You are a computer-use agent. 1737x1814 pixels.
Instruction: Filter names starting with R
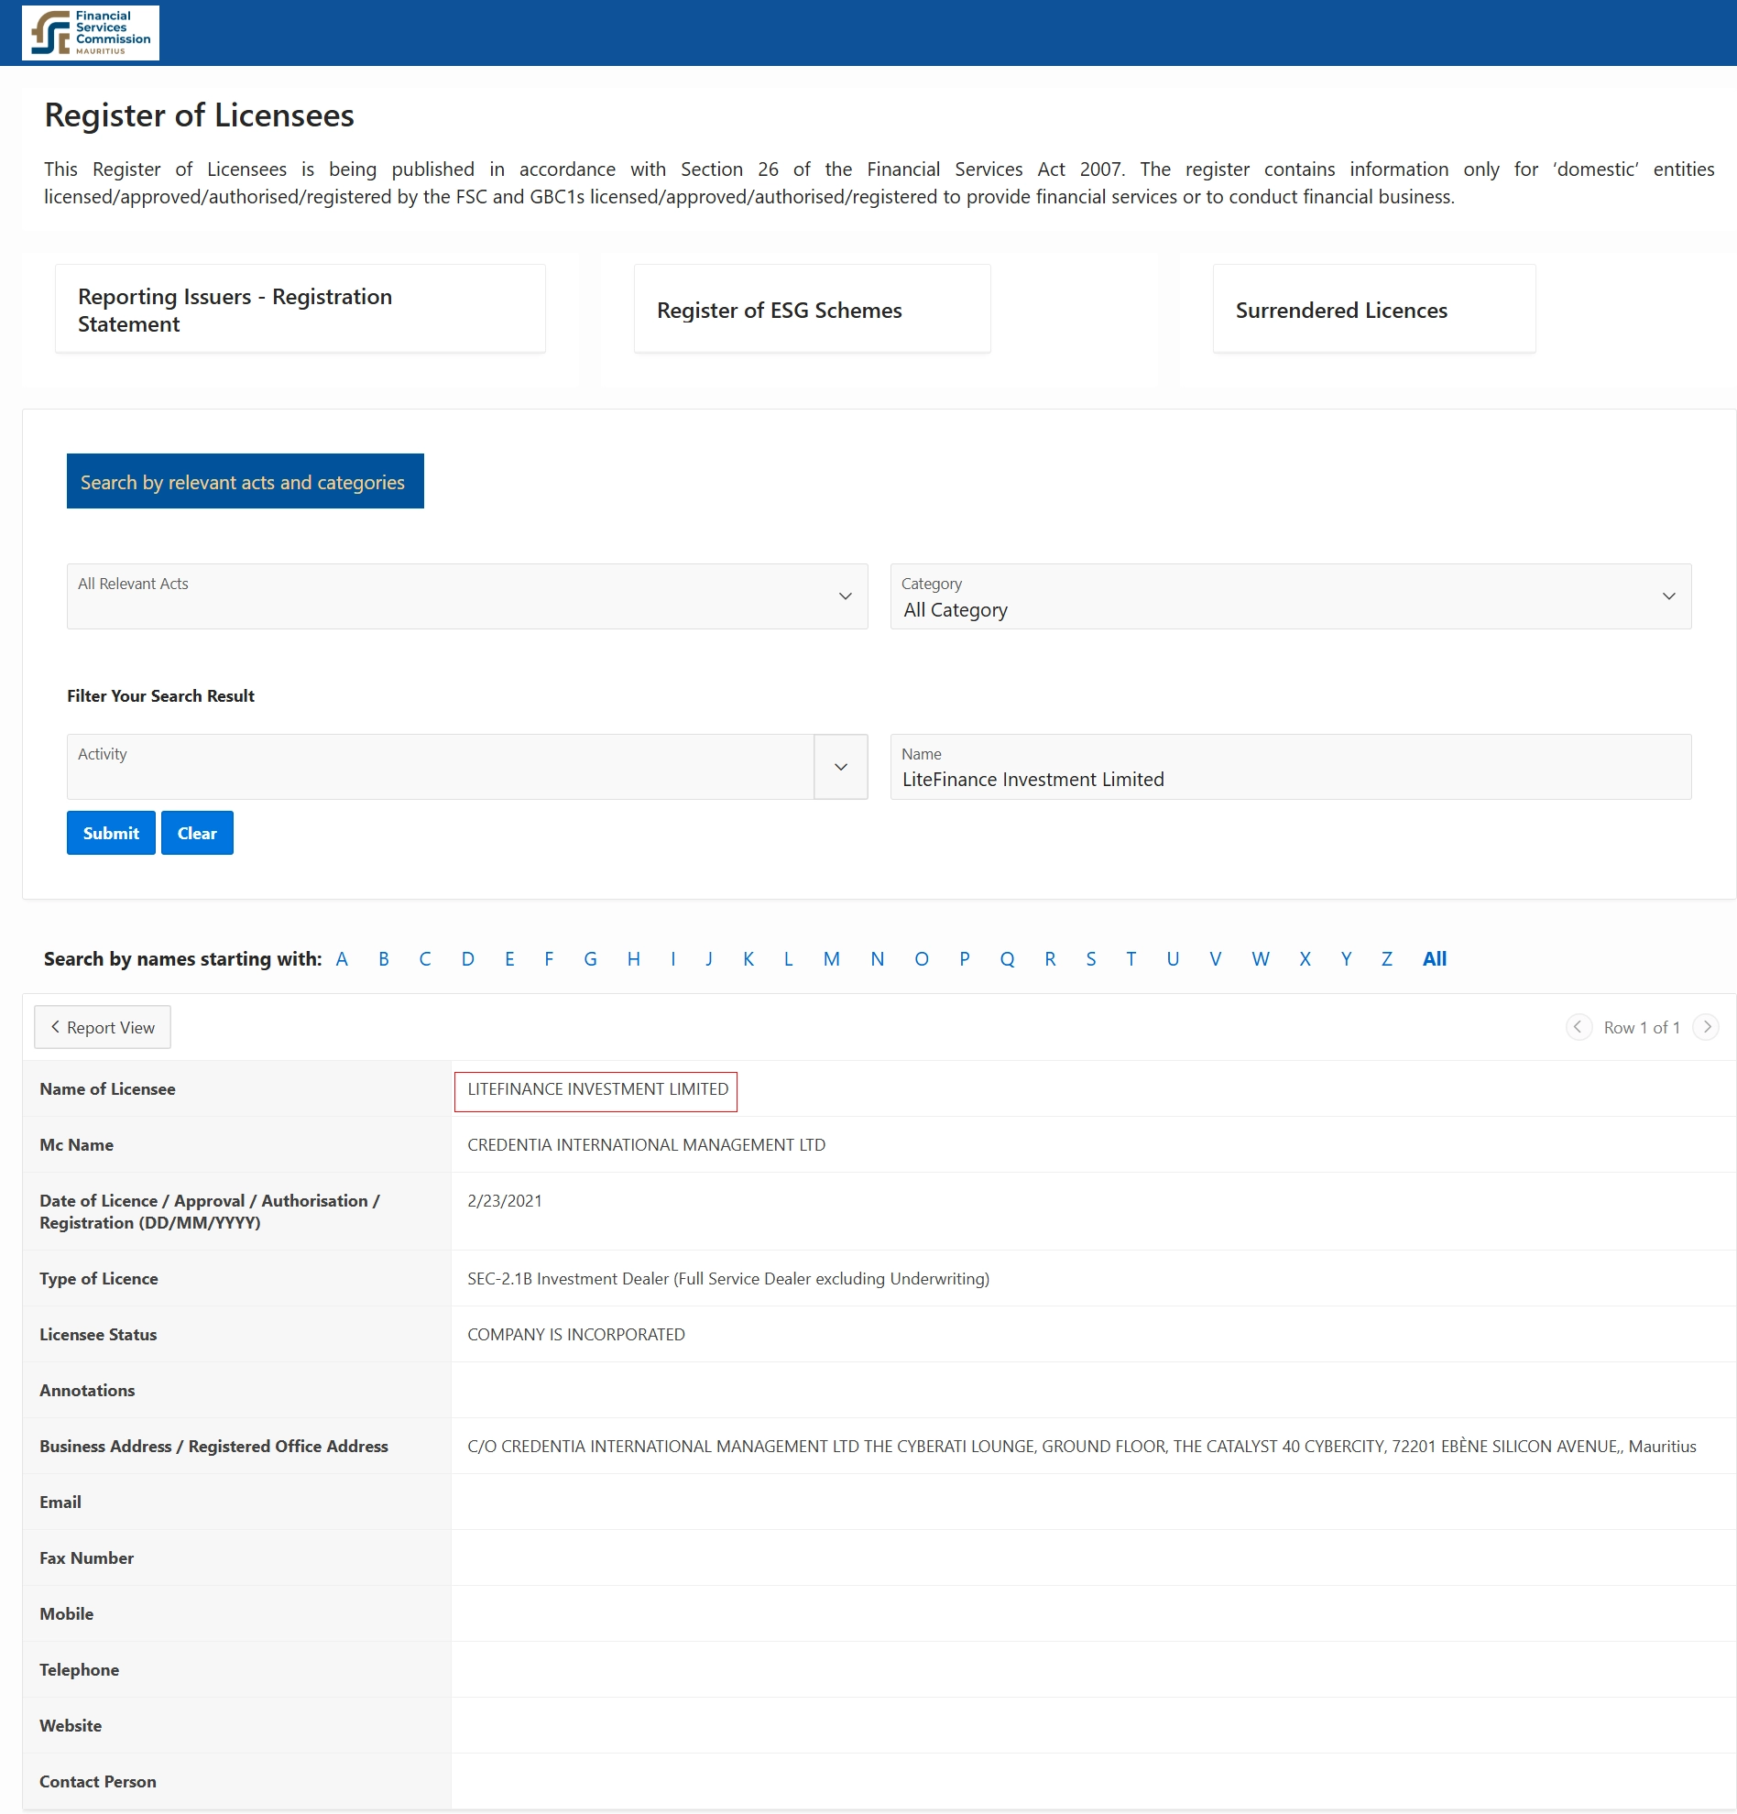point(1050,959)
